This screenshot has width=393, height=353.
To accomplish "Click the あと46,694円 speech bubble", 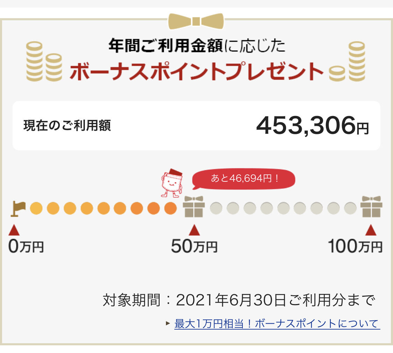I will pos(243,179).
